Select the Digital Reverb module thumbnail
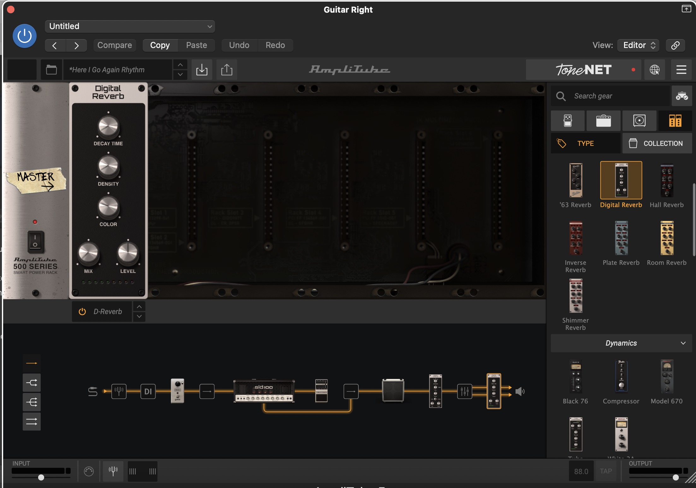Image resolution: width=696 pixels, height=488 pixels. coord(621,180)
